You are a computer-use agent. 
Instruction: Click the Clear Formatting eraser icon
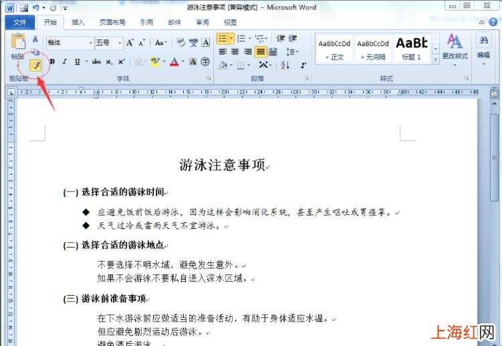tap(181, 43)
